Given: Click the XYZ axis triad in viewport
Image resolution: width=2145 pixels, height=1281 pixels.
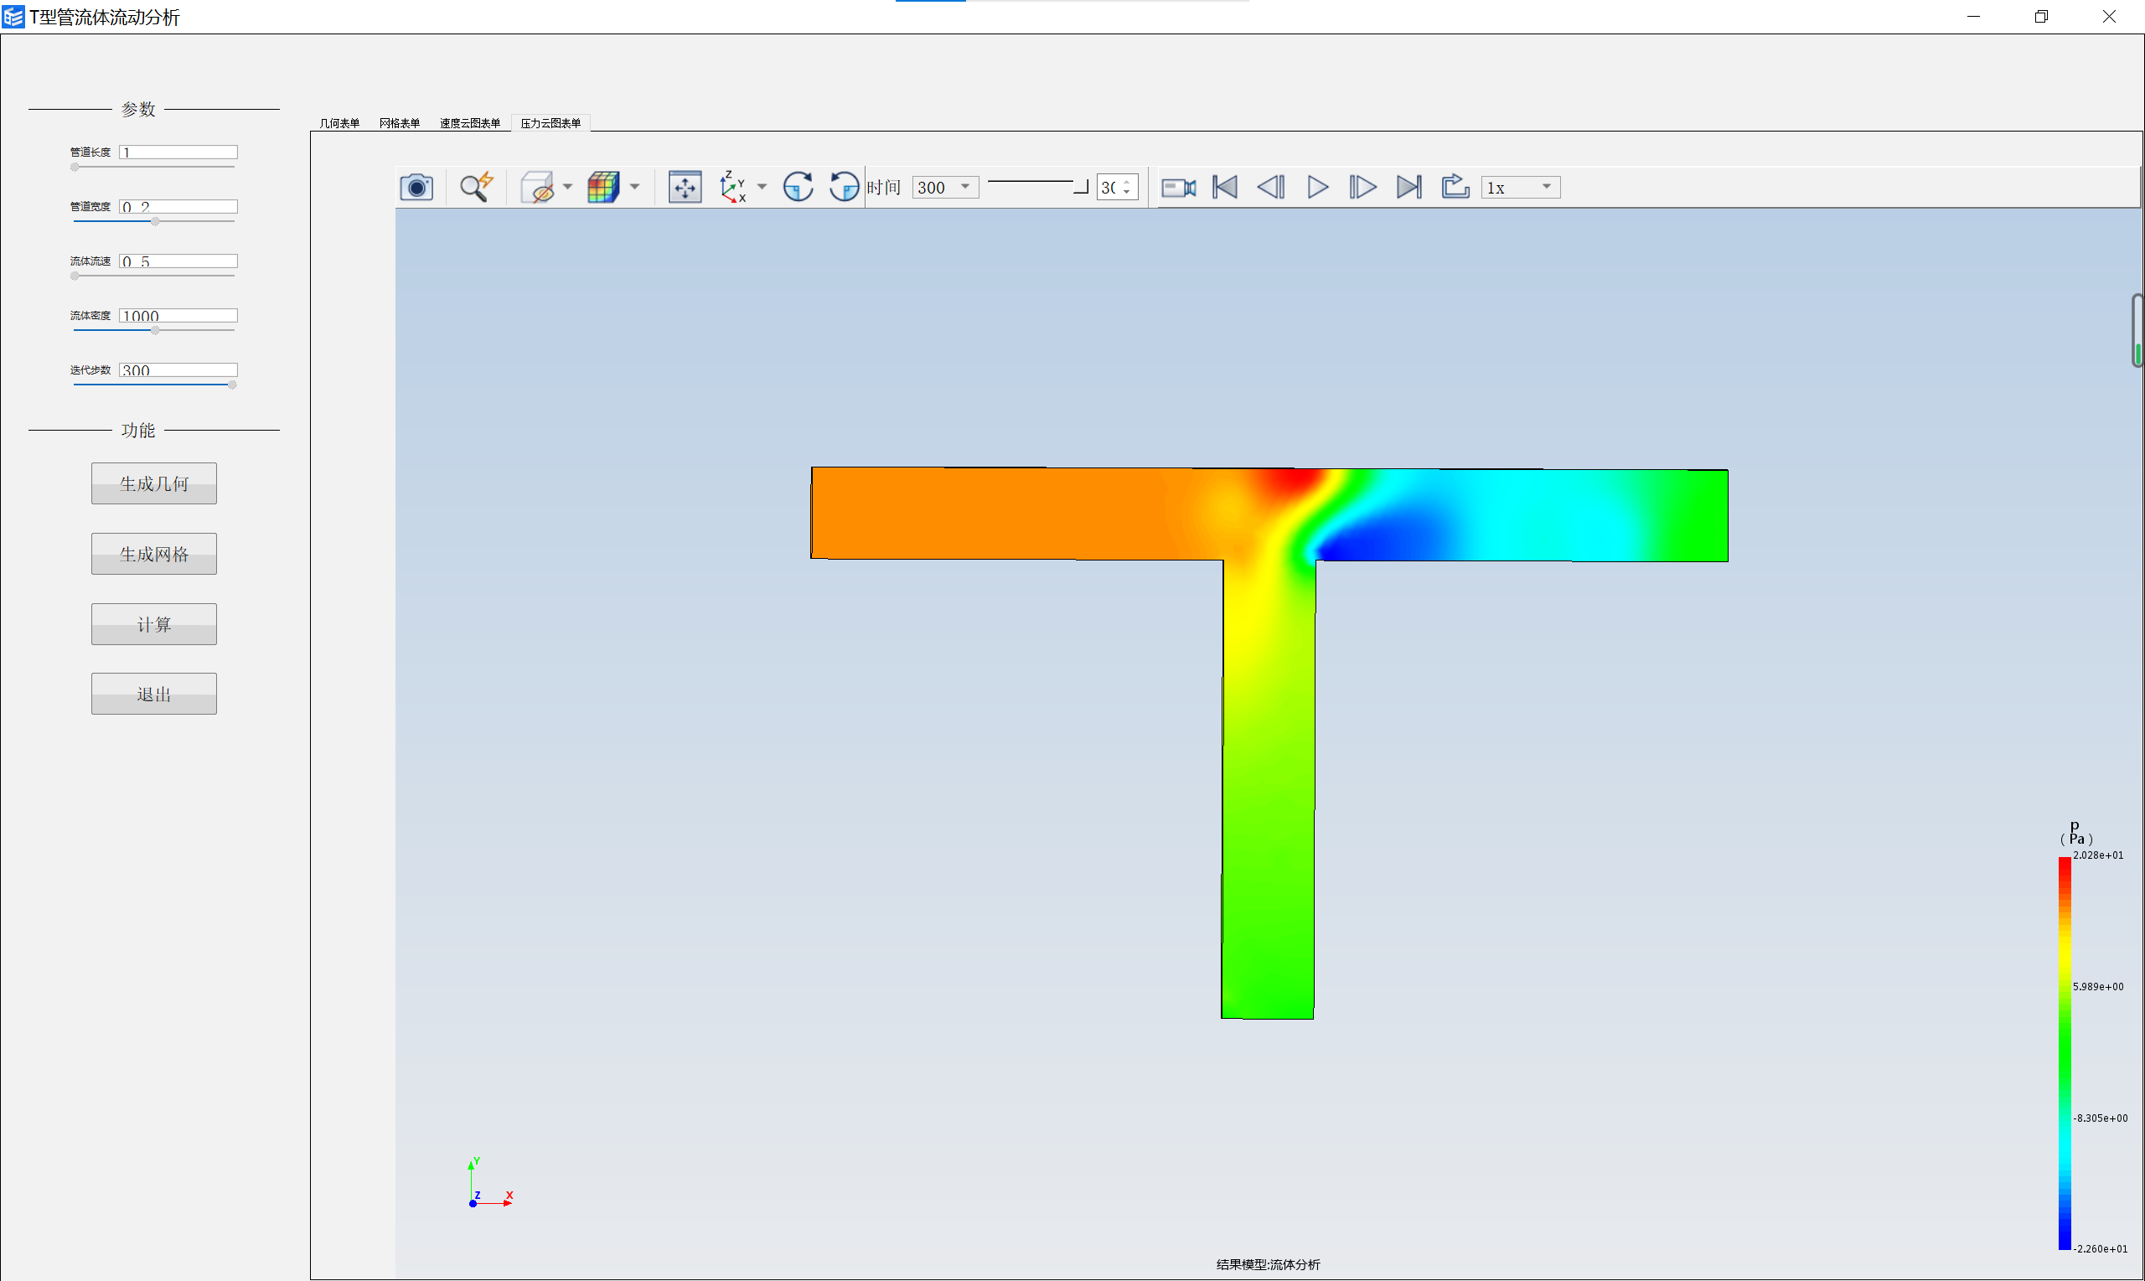Looking at the screenshot, I should click(x=489, y=1184).
